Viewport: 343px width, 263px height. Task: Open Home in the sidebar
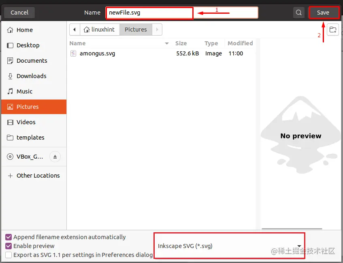coord(34,30)
